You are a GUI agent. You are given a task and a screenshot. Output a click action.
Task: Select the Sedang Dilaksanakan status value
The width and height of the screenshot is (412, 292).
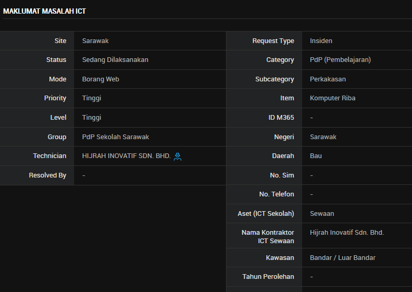[x=115, y=60]
